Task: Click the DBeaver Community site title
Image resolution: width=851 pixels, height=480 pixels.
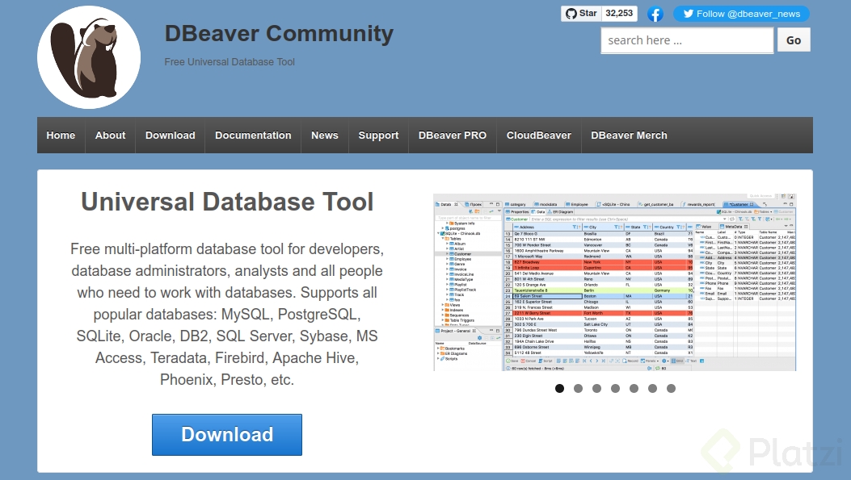Action: (279, 34)
